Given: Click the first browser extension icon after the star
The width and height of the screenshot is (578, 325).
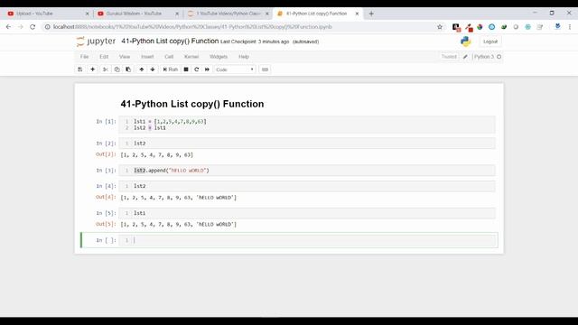Looking at the screenshot, I should (456, 27).
